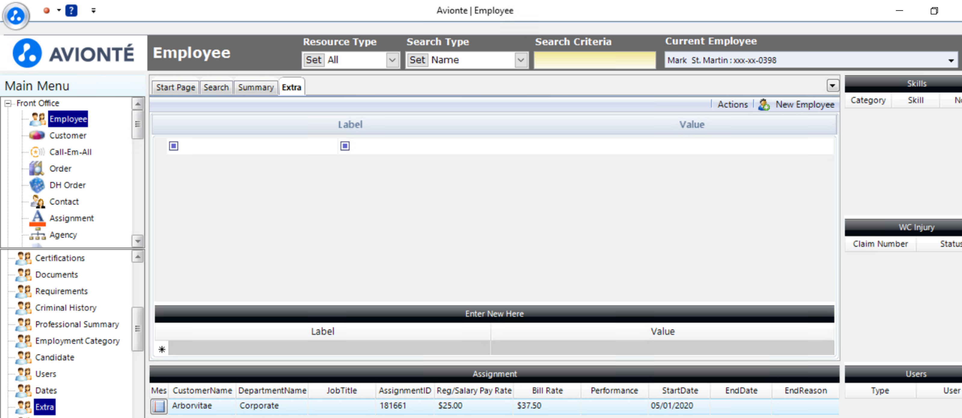Expand the Search Type dropdown arrow
Screen dimensions: 962x418
pyautogui.click(x=521, y=60)
